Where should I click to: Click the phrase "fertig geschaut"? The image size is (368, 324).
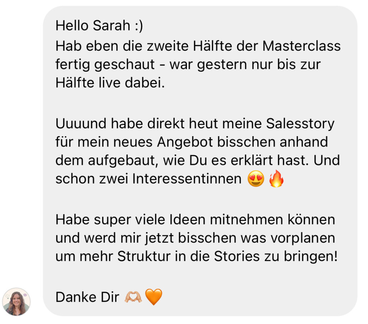point(105,65)
